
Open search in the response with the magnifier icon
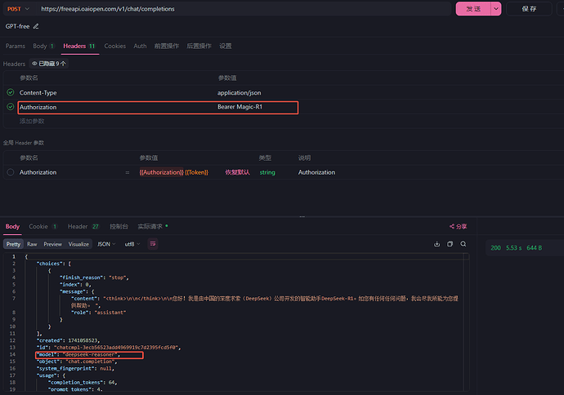463,244
